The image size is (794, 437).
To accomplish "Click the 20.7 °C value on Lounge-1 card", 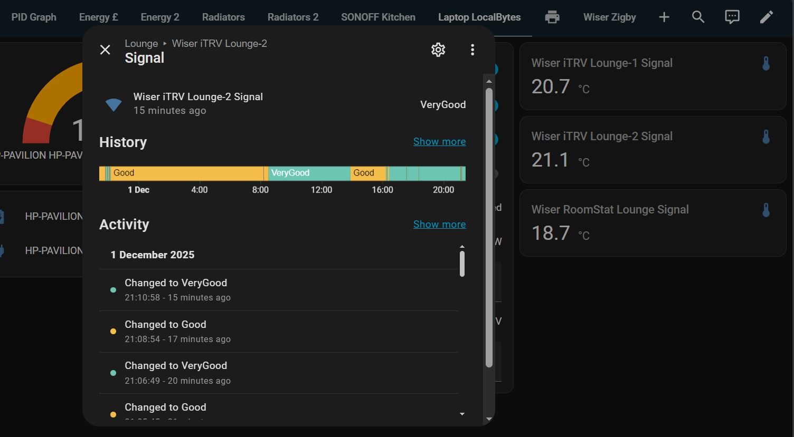I will point(560,86).
